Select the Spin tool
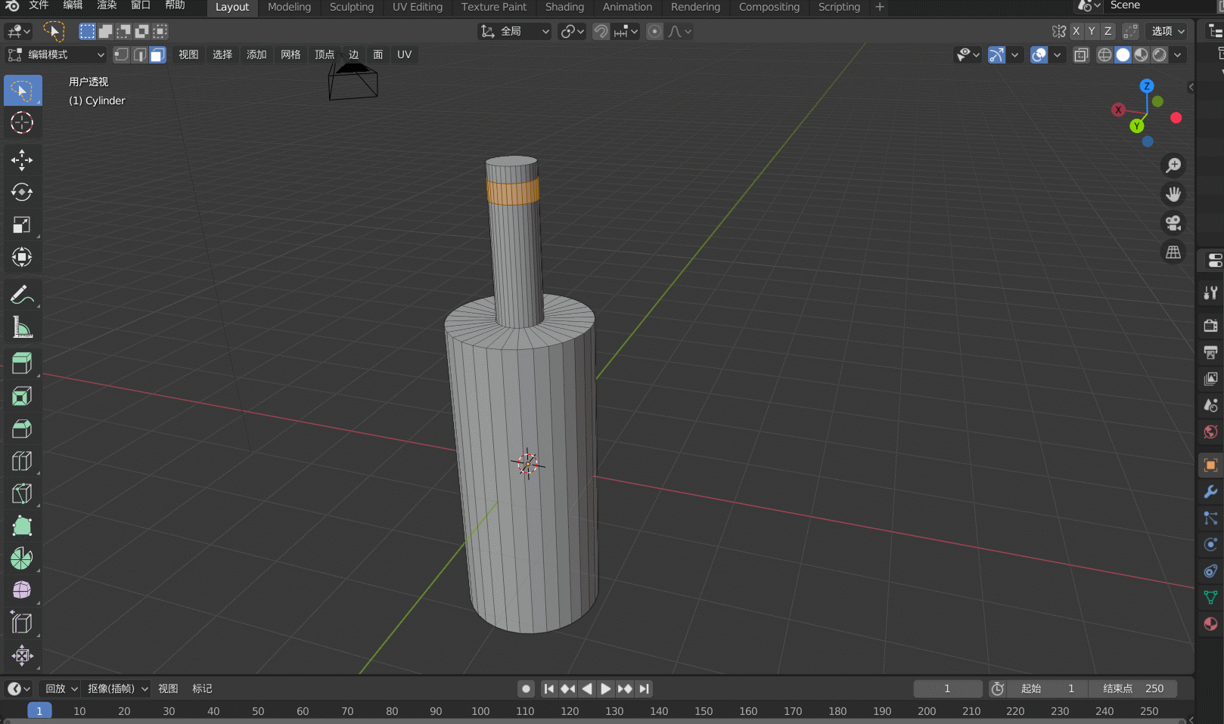The height and width of the screenshot is (724, 1224). coord(22,558)
